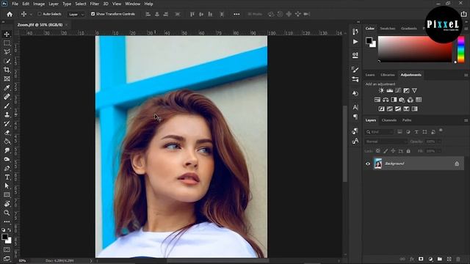
Task: Select the Crop tool
Action: (x=7, y=70)
